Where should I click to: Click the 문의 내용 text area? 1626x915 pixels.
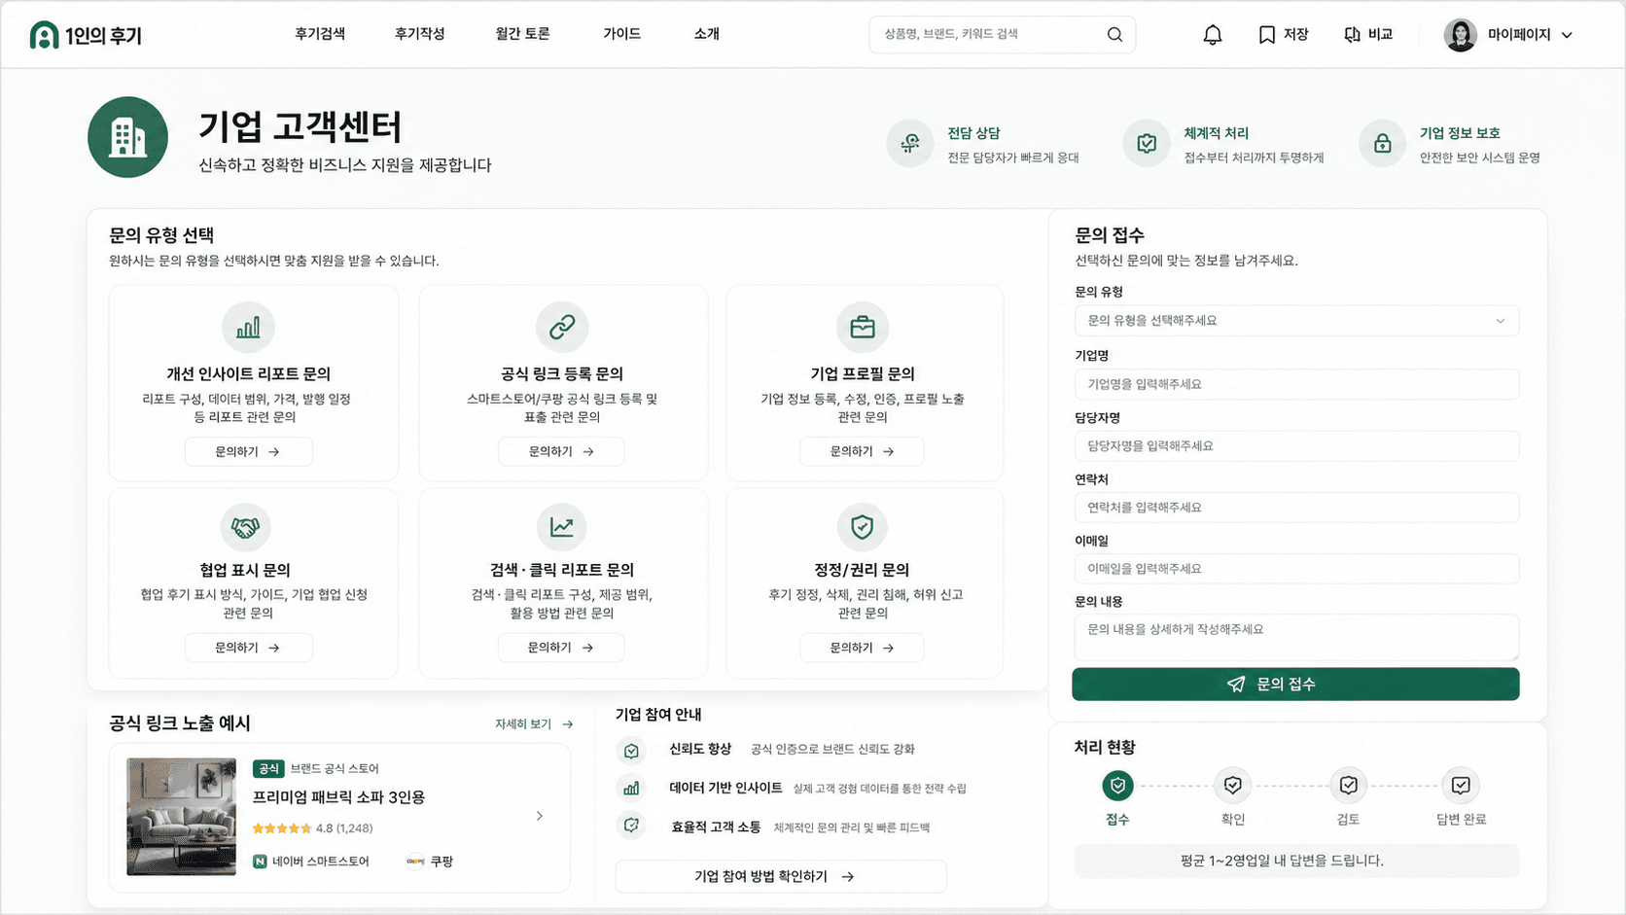pyautogui.click(x=1296, y=637)
